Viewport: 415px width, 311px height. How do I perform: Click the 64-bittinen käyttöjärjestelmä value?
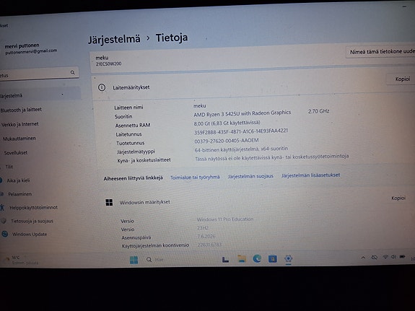coord(241,149)
